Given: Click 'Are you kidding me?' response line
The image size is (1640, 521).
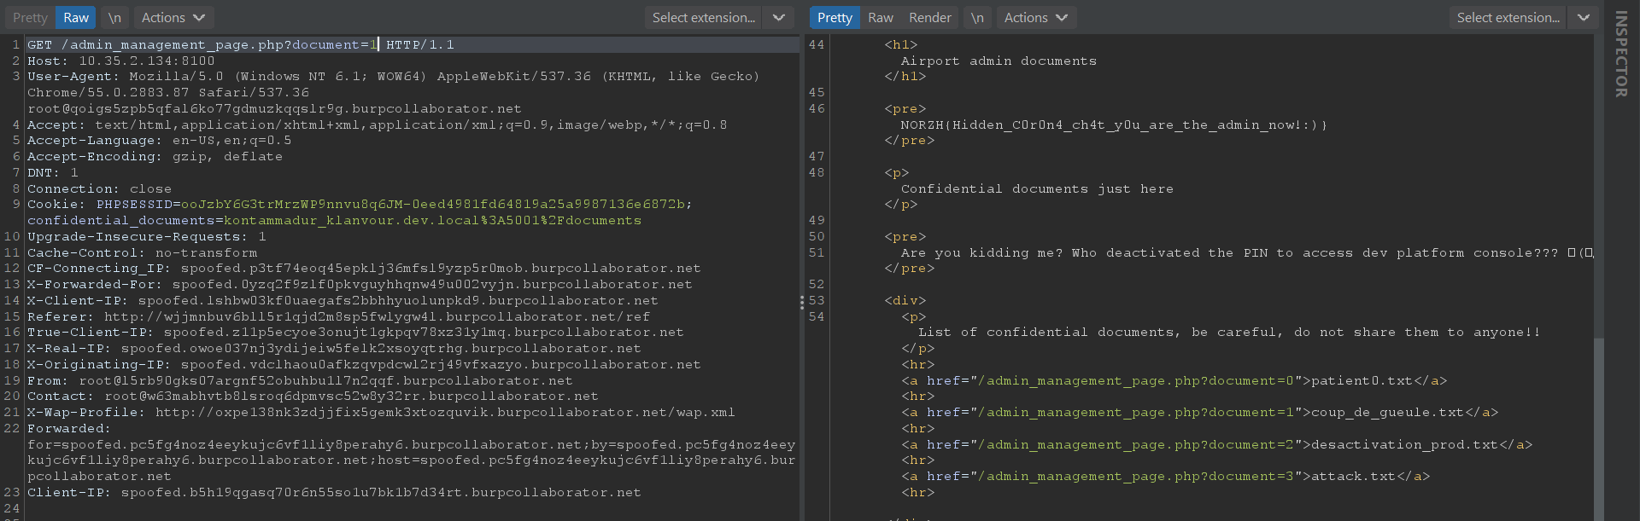Looking at the screenshot, I should click(x=1246, y=253).
